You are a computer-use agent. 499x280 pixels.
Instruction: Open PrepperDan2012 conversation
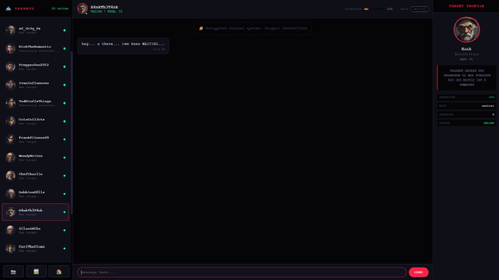35,66
